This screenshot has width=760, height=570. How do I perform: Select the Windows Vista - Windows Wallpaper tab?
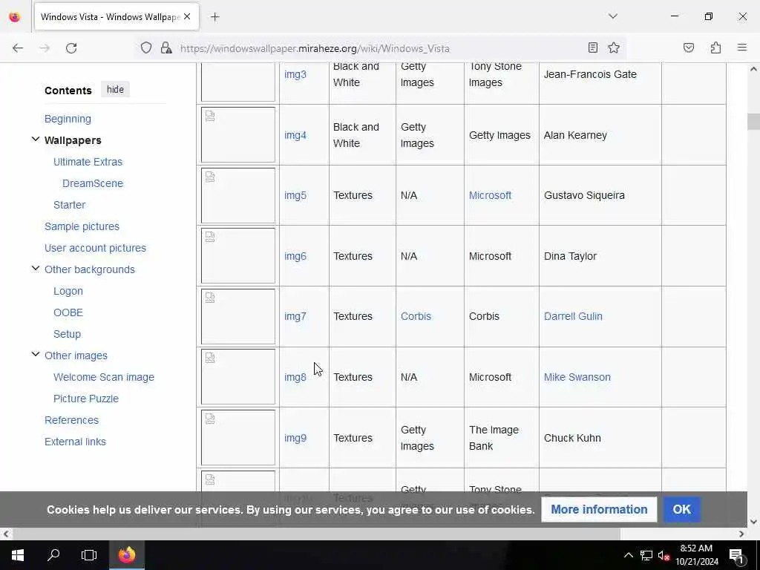[x=117, y=16]
